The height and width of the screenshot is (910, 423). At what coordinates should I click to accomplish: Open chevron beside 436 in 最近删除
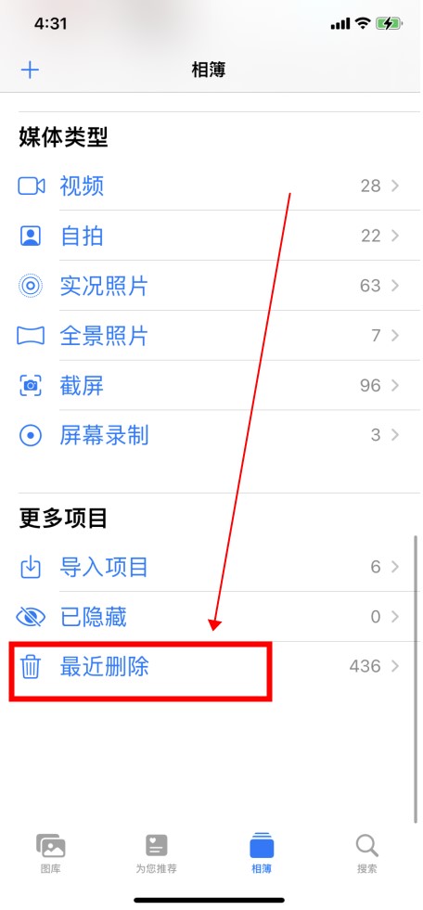coord(395,667)
